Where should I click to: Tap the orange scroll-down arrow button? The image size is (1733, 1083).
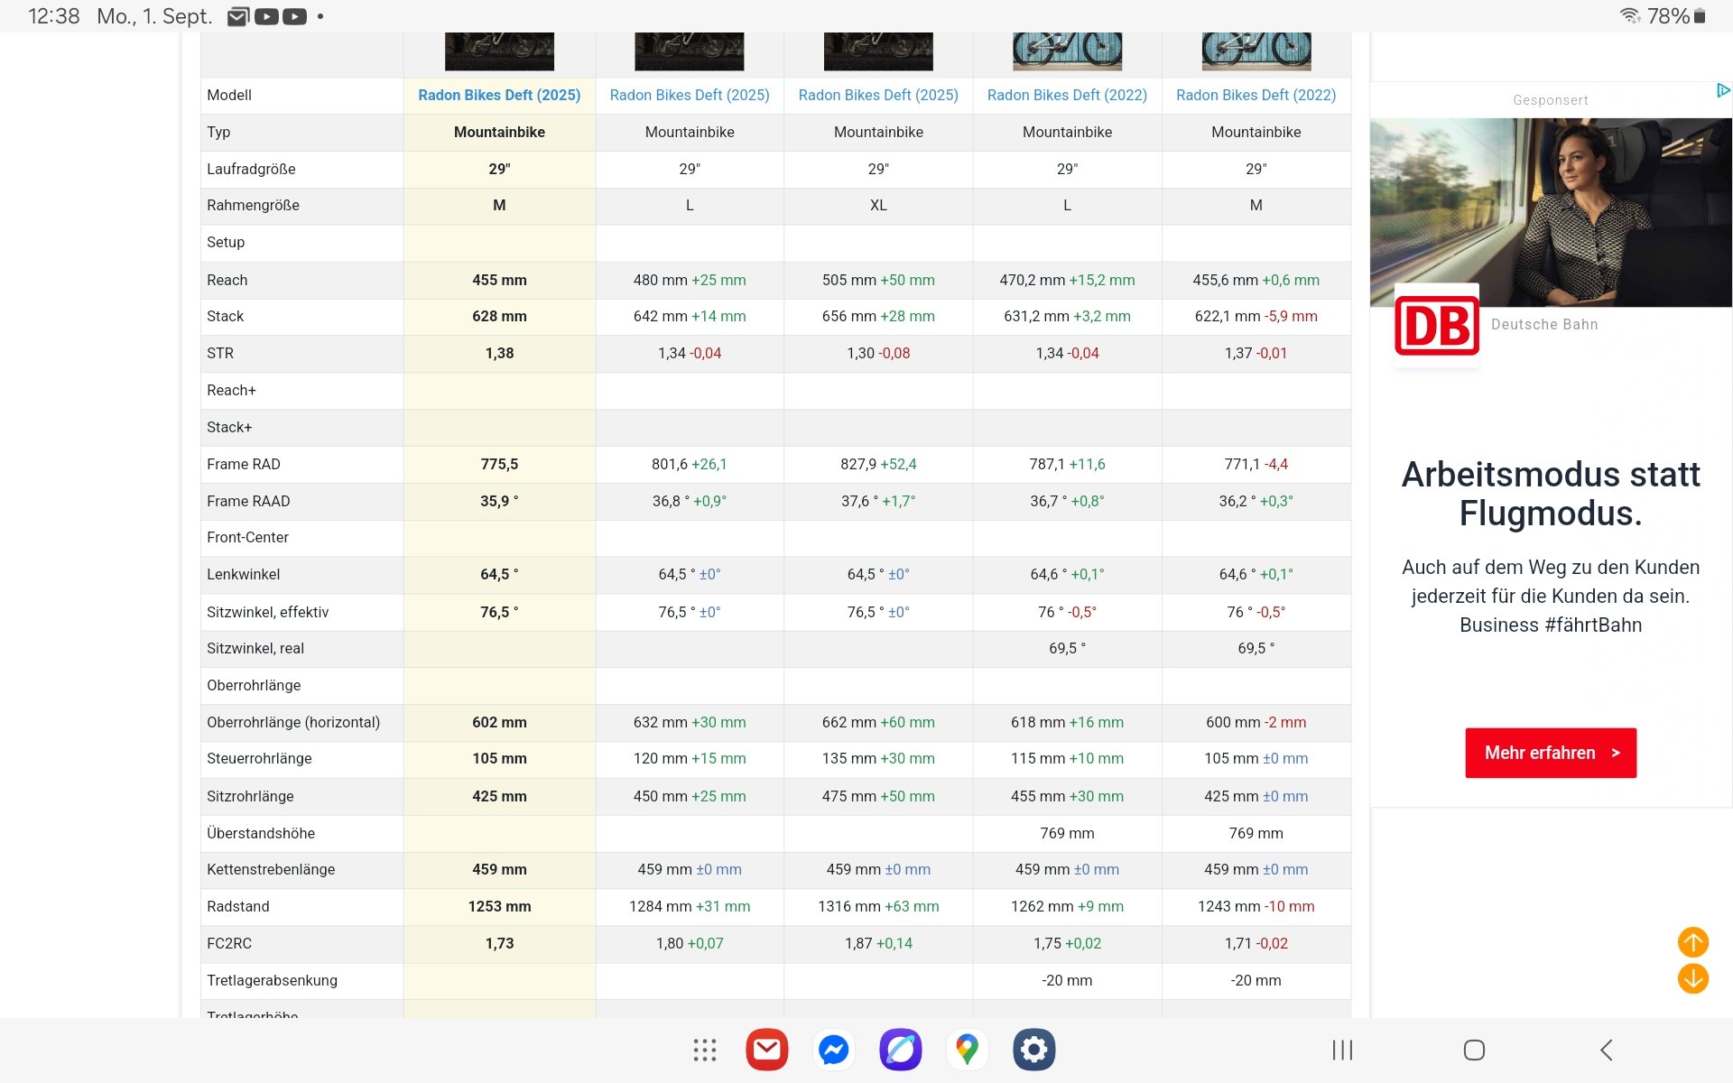1692,978
